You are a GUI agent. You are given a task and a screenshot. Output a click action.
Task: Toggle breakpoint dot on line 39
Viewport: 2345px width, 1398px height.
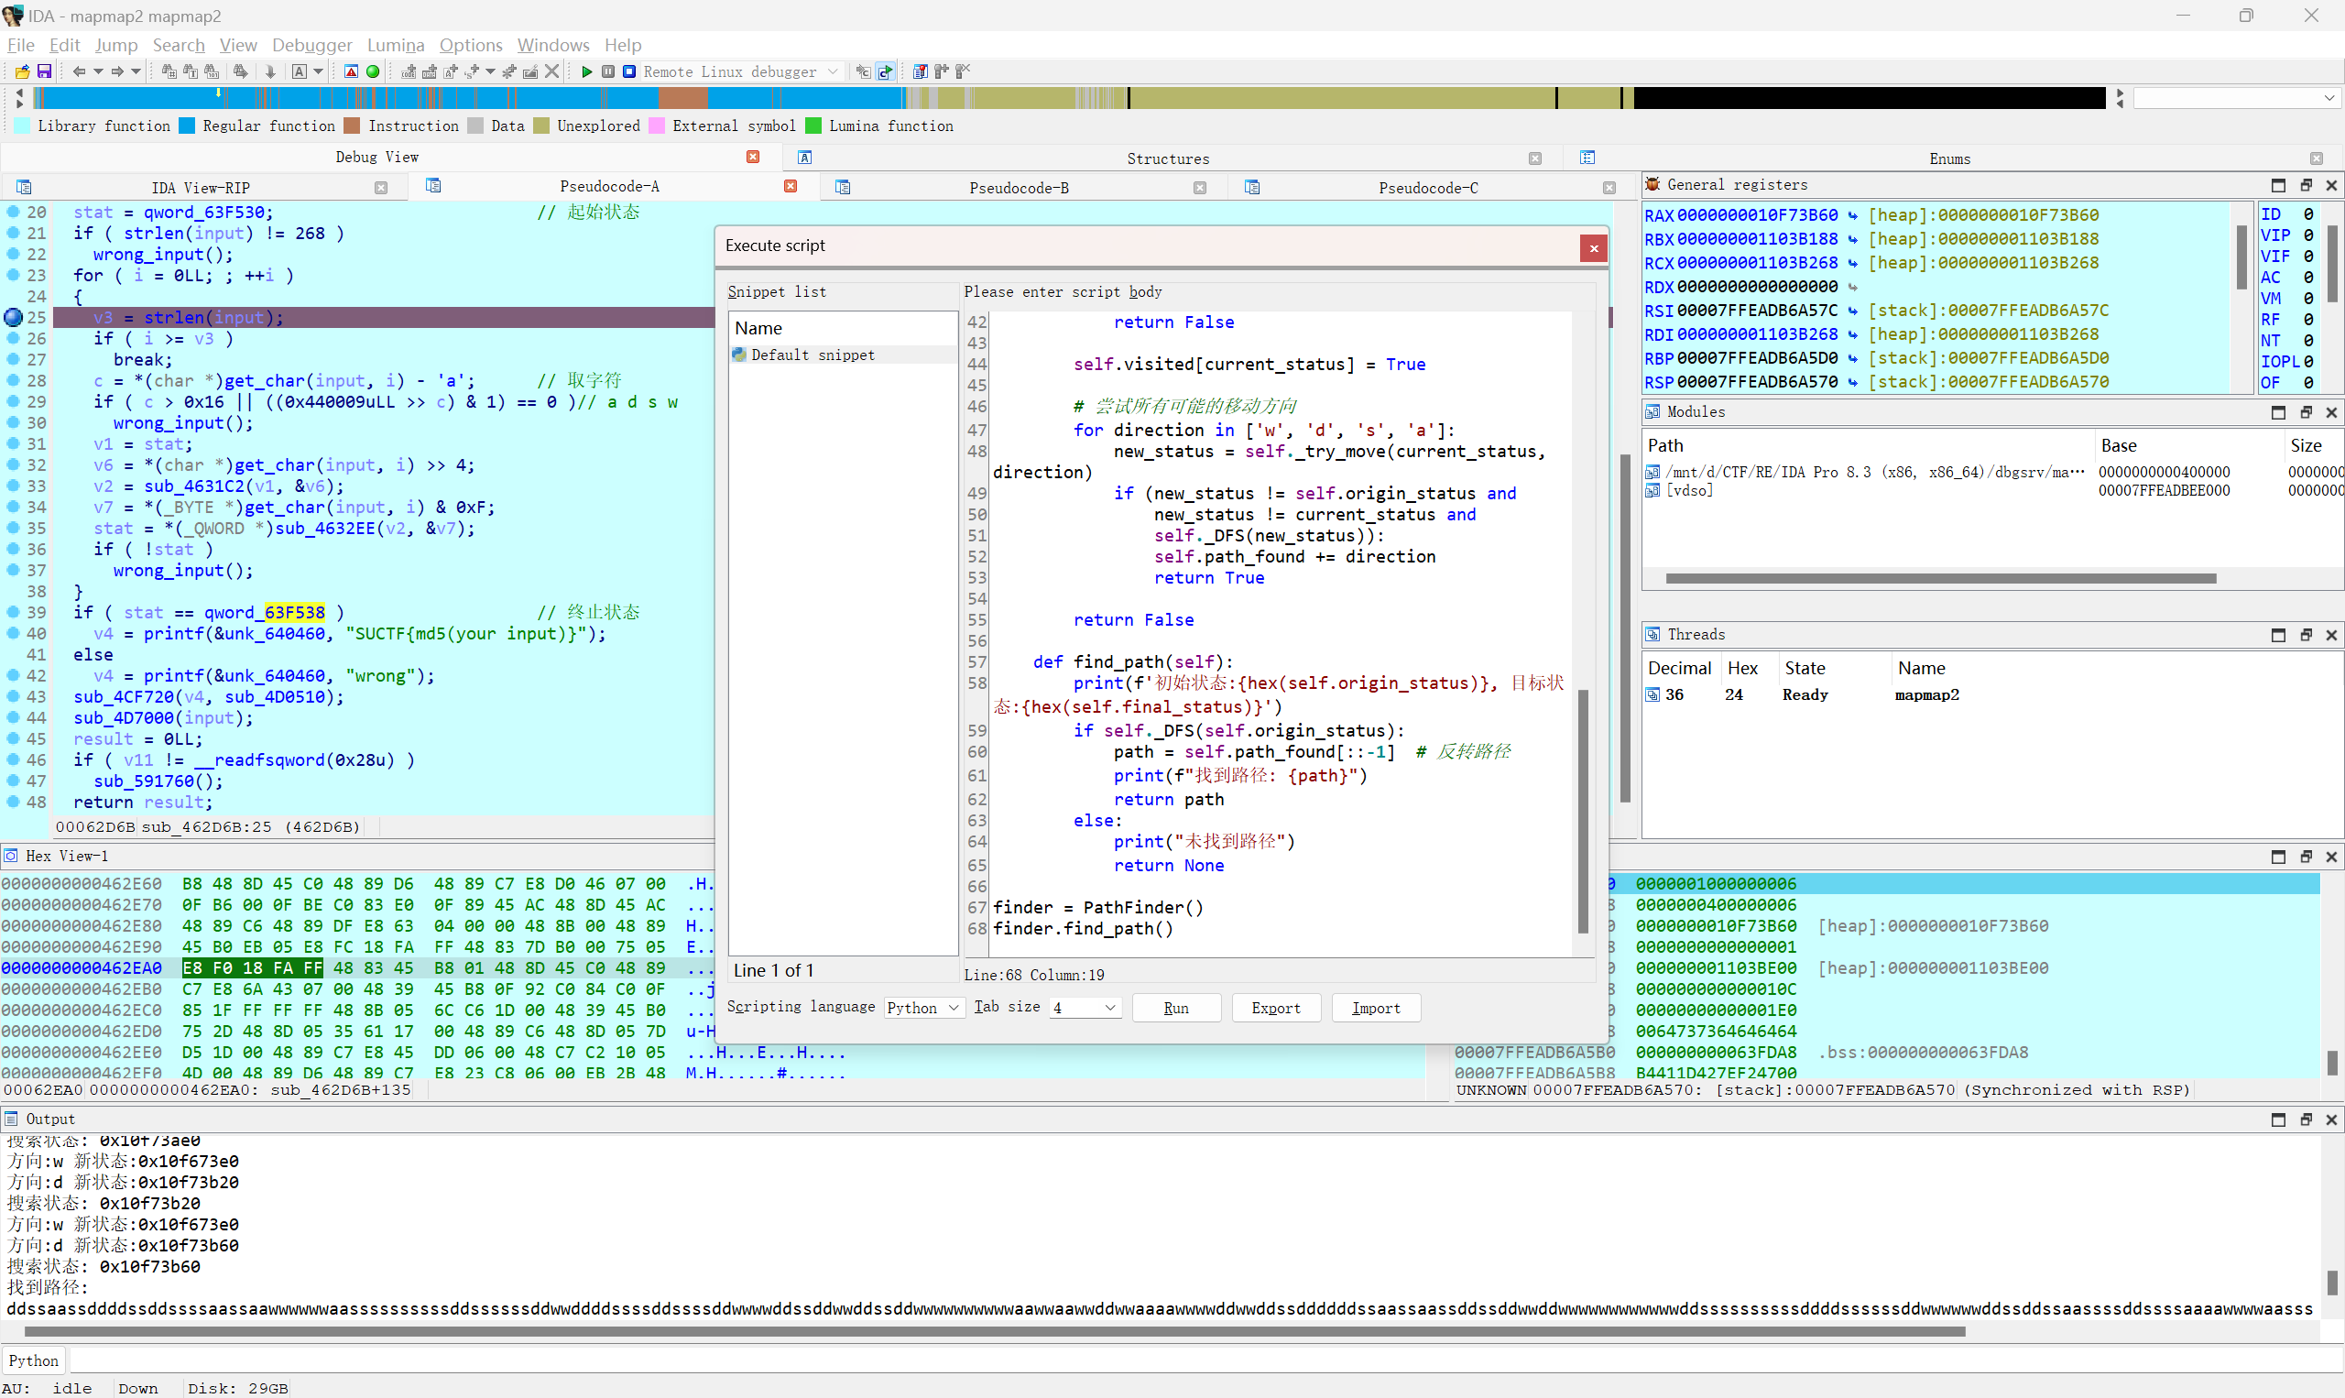pyautogui.click(x=13, y=612)
